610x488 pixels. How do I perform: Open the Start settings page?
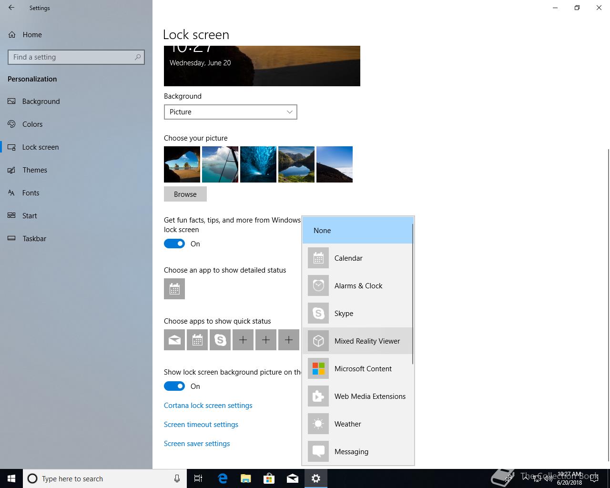76,216
